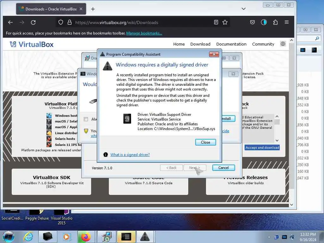Screen dimensions: 324x243
Task: Open a new Firefox tab
Action: [x=93, y=9]
